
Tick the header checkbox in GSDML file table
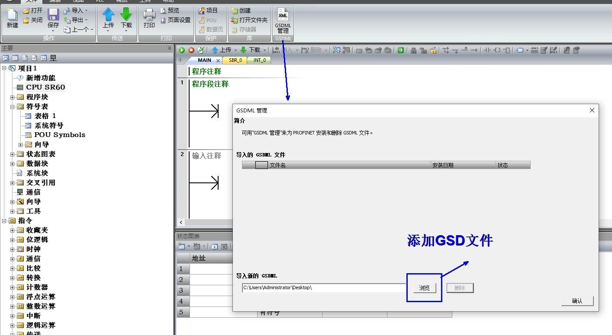[x=261, y=165]
